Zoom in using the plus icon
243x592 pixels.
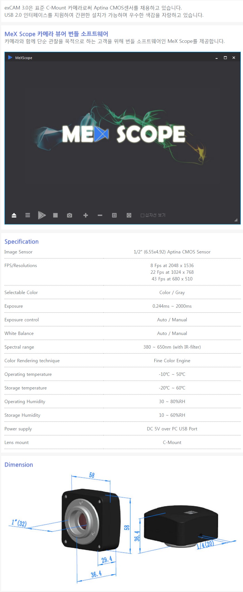(86, 215)
